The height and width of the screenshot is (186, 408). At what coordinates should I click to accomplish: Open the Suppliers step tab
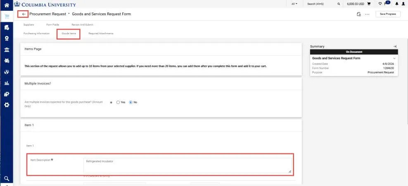(28, 25)
